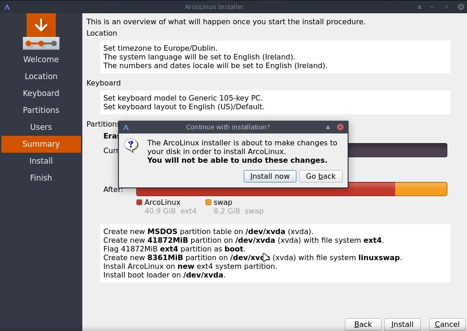Click 'numbers and dates locale' line

pyautogui.click(x=215, y=65)
